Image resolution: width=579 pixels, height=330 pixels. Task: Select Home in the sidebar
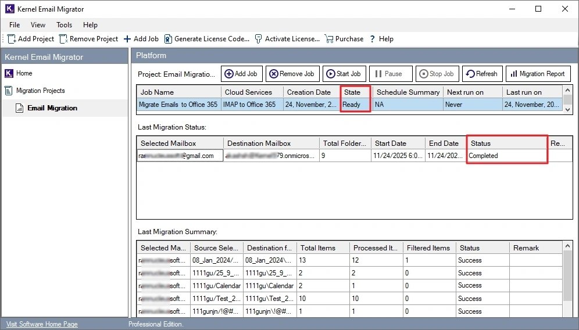24,73
